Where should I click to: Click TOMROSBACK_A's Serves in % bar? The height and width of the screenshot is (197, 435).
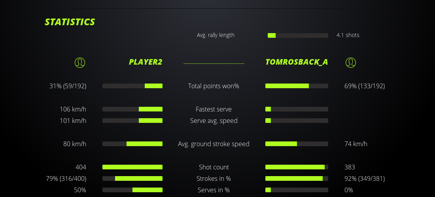[x=297, y=190]
